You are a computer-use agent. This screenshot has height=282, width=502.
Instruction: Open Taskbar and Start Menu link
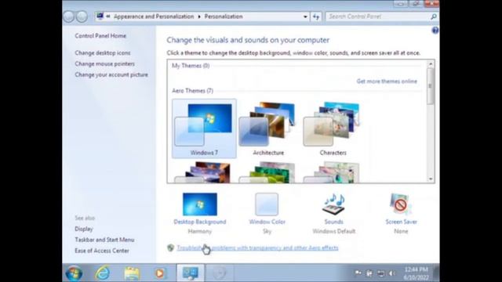tap(104, 240)
